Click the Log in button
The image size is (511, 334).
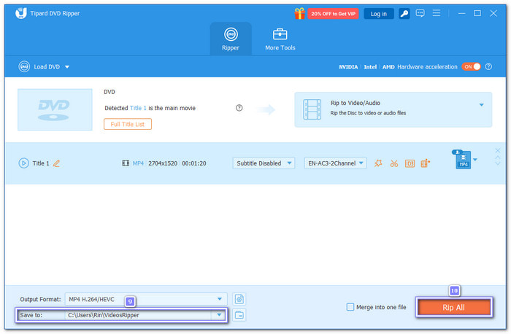378,14
